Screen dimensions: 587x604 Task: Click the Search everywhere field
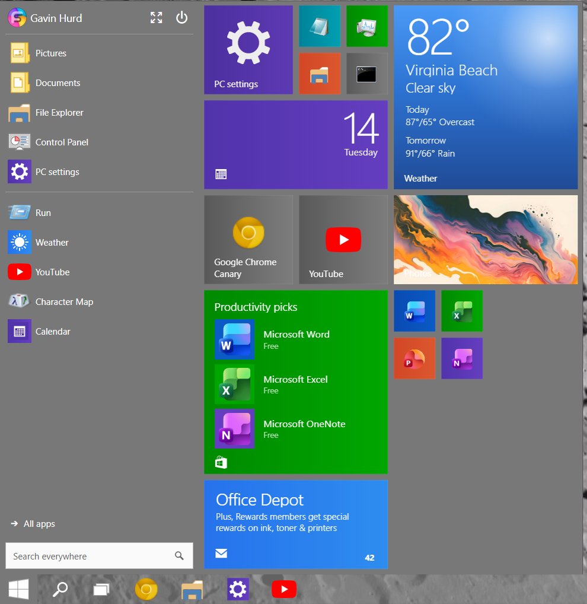click(x=99, y=556)
